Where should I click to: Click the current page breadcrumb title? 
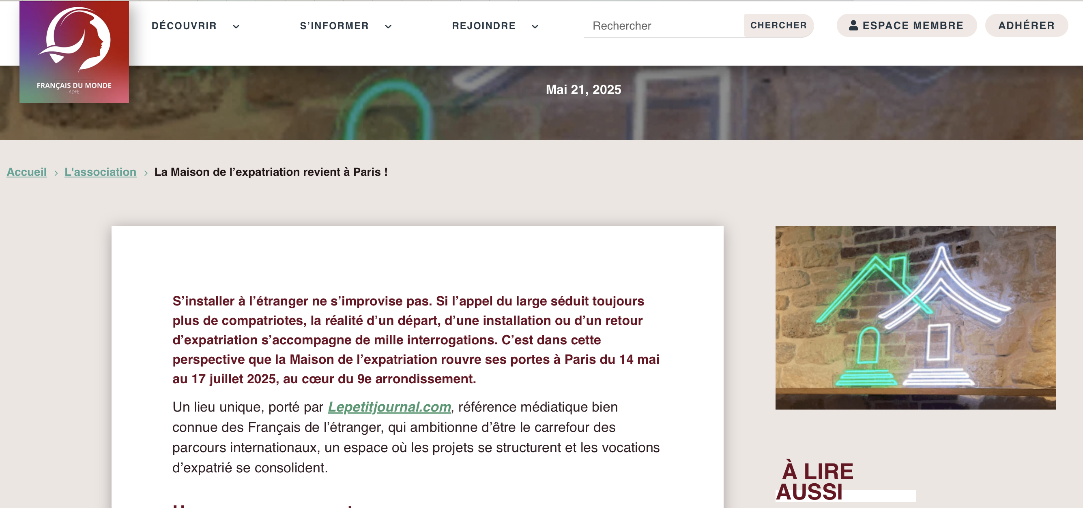click(271, 172)
